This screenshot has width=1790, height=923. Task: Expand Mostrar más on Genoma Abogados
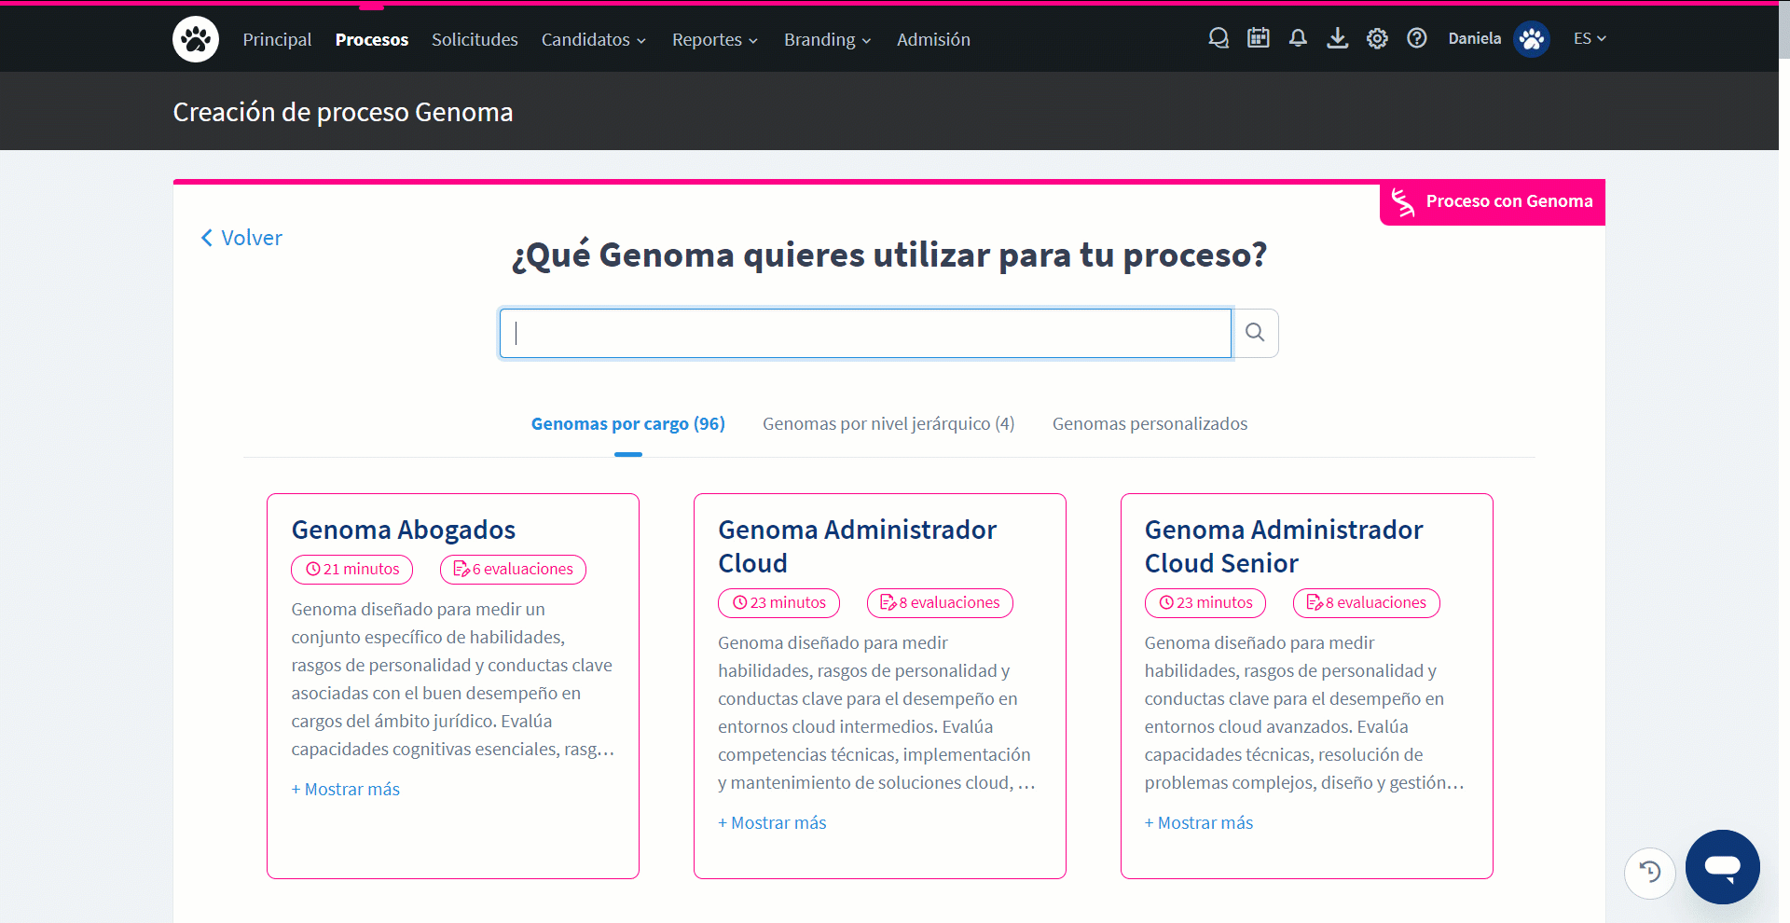pos(345,789)
